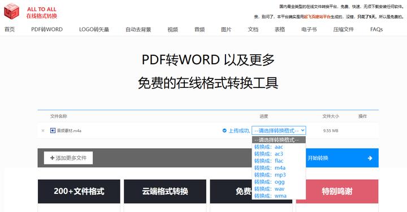Select 转换成: ogg option
Image resolution: width=407 pixels, height=212 pixels.
(279, 182)
